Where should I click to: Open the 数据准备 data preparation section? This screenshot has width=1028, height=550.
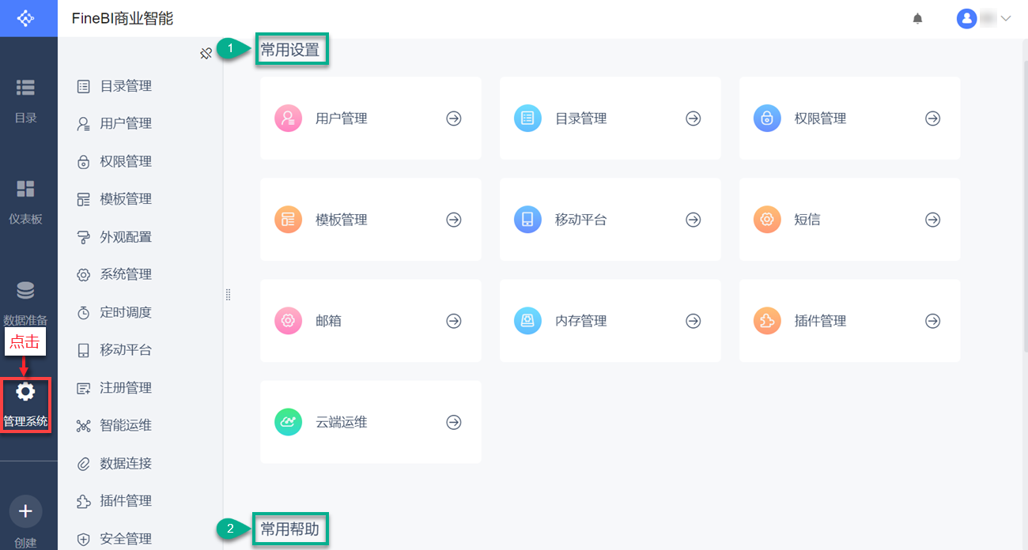point(26,301)
